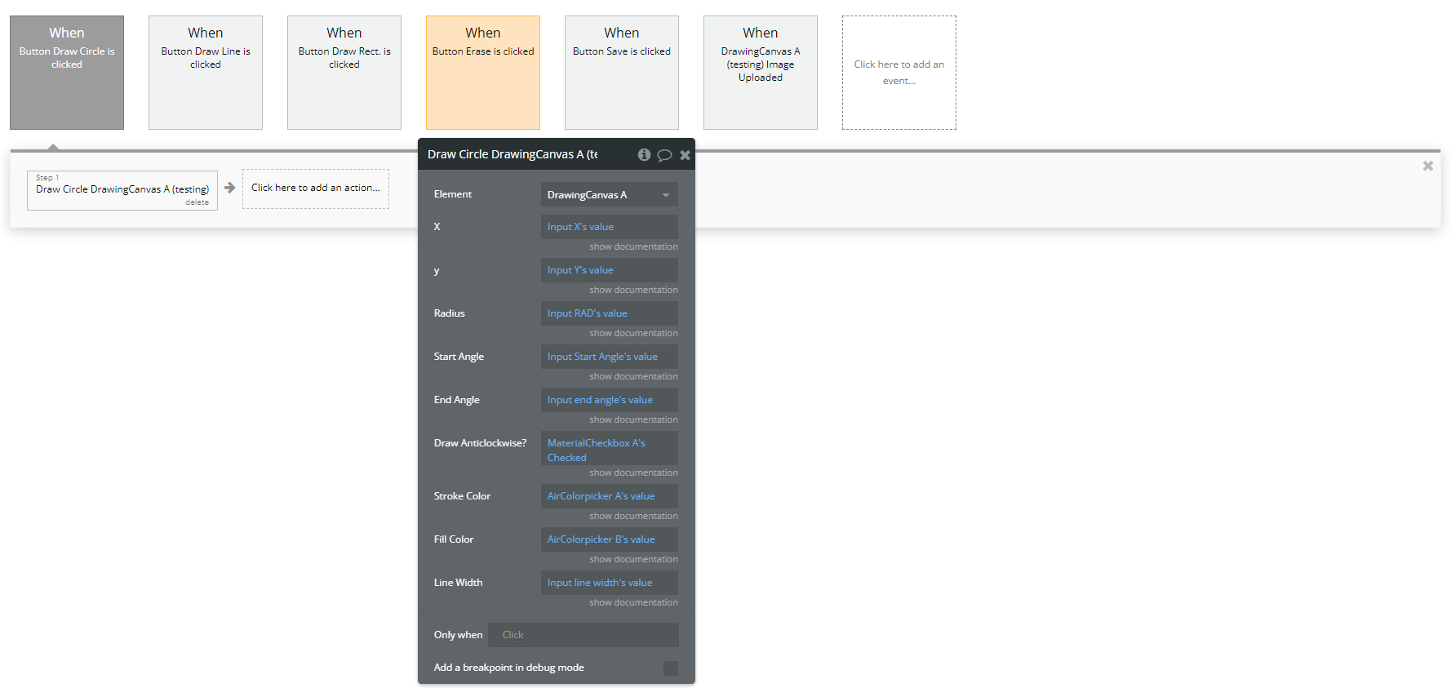Show documentation under the Start Angle field
The height and width of the screenshot is (688, 1451).
pyautogui.click(x=633, y=376)
